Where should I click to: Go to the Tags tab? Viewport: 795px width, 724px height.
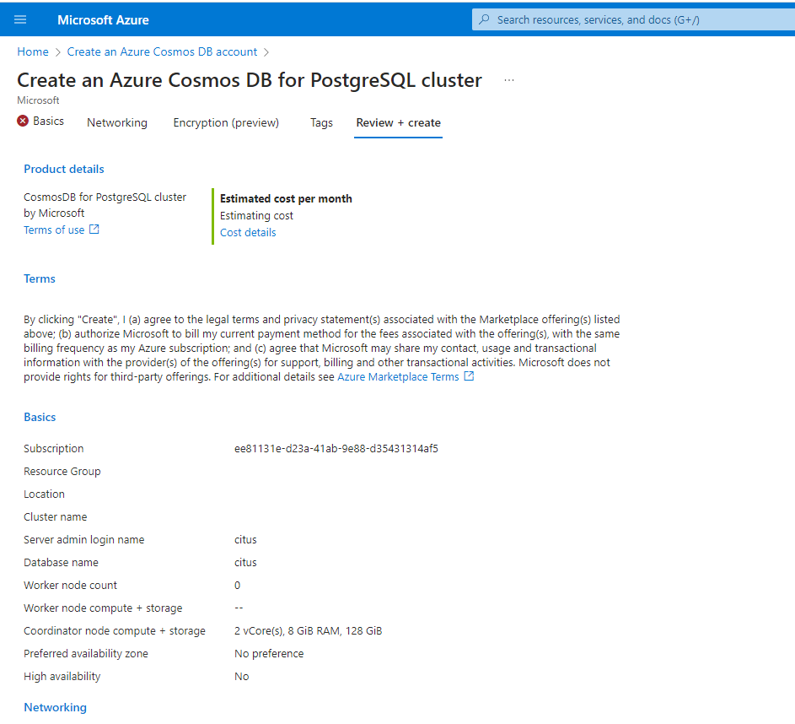(x=321, y=122)
